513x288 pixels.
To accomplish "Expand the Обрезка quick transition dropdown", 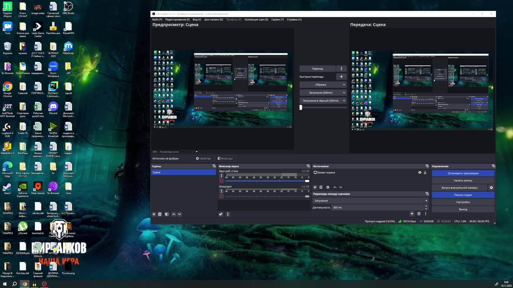I will point(344,85).
